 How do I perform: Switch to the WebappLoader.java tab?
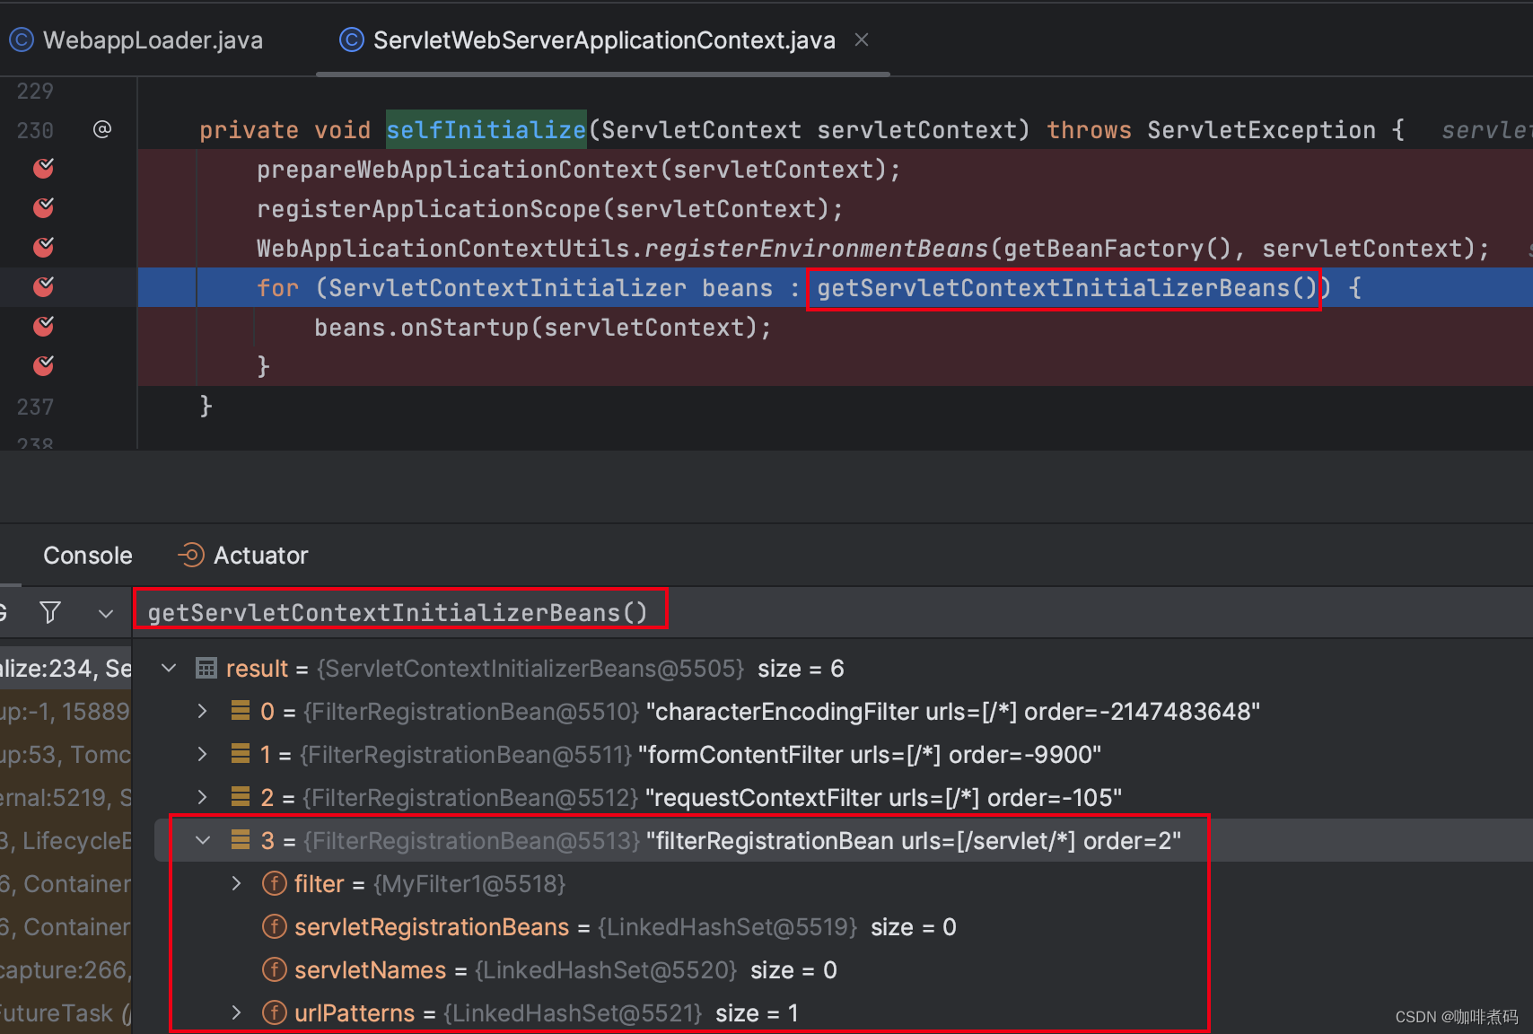136,40
